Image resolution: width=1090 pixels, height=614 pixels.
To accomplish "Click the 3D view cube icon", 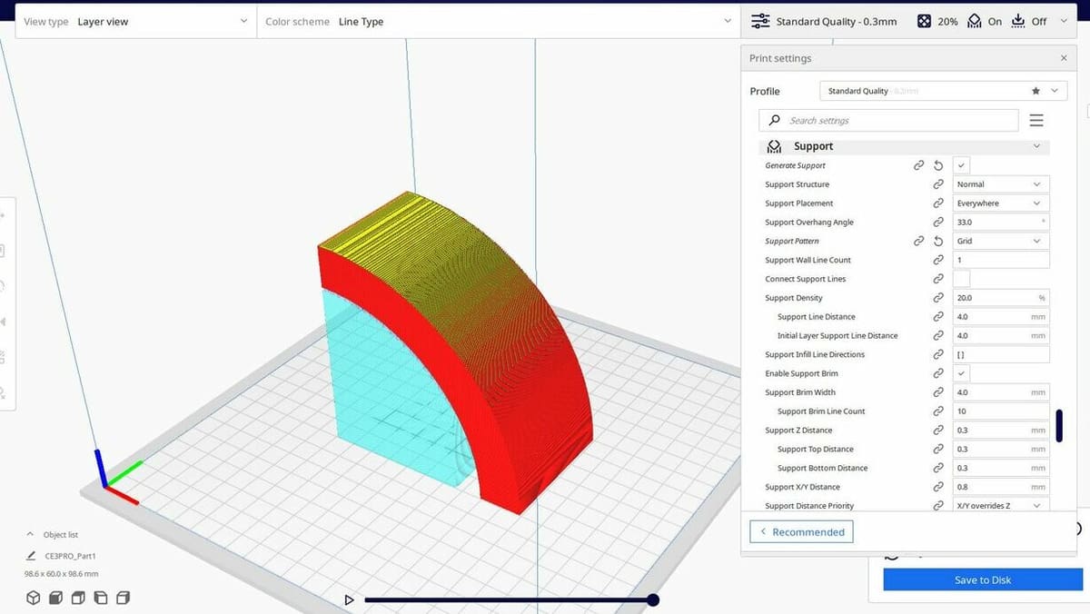I will [x=34, y=598].
